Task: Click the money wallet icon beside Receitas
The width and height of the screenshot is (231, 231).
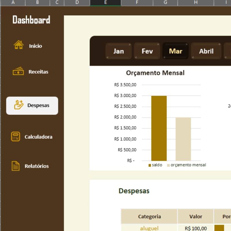Action: click(18, 71)
